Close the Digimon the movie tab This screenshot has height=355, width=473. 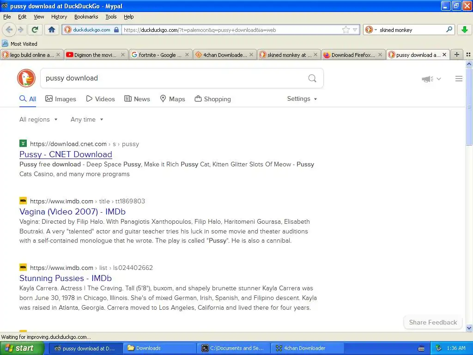coord(123,55)
